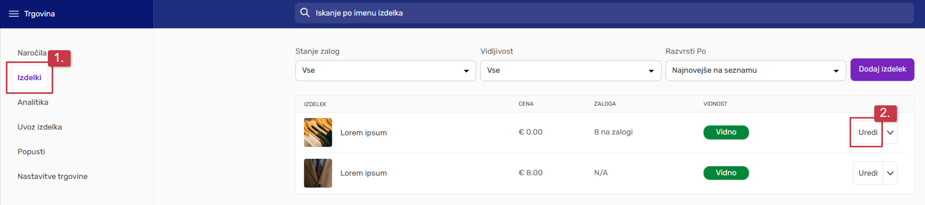
Task: Expand the Razvrsti Po sorting dropdown
Action: pos(755,70)
